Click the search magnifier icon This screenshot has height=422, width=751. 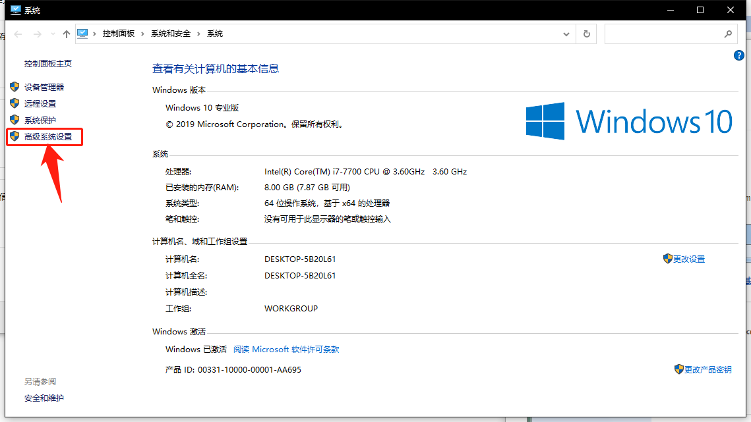click(x=728, y=34)
